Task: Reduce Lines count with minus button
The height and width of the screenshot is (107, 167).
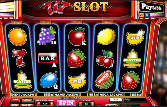Action: pos(81,104)
